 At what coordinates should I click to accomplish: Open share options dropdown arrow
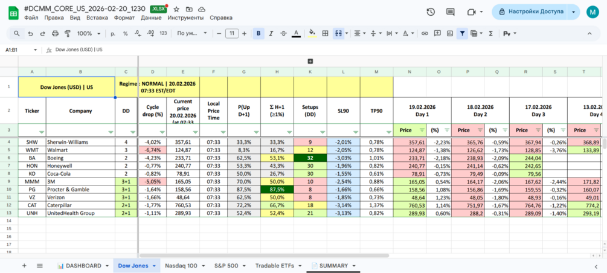tap(573, 12)
